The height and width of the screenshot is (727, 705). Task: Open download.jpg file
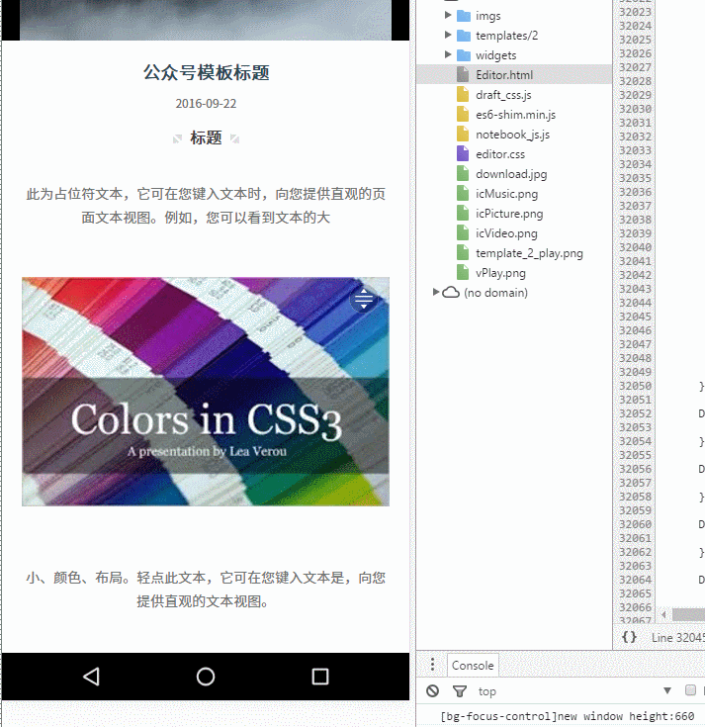[x=511, y=174]
